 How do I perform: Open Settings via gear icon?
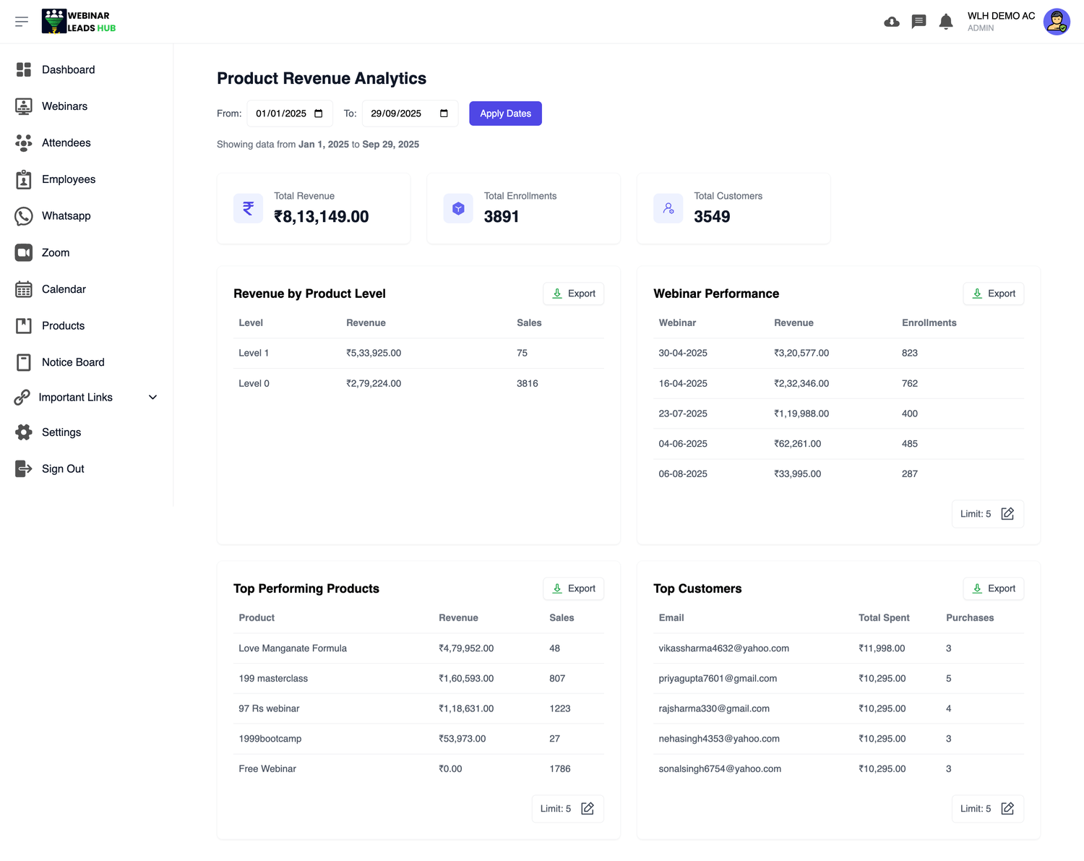pos(24,432)
